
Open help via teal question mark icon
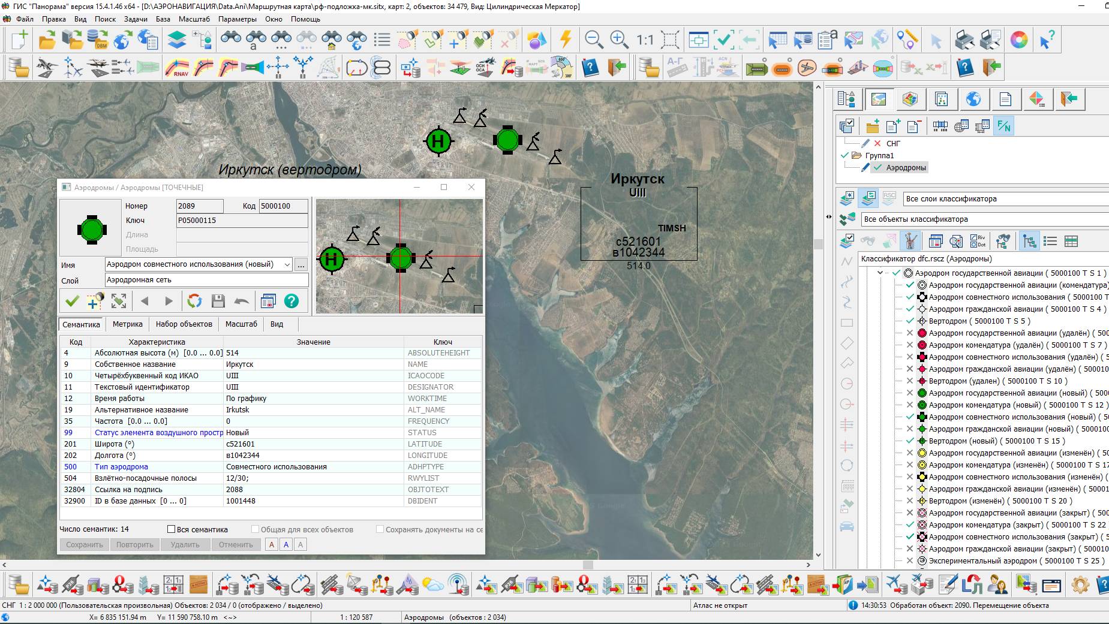pos(291,301)
